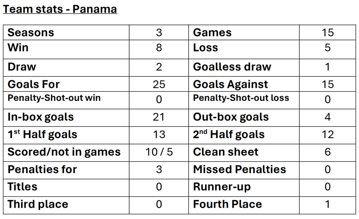Select the Fourth Place value 1
Screen dimensions: 359x219
[328, 204]
